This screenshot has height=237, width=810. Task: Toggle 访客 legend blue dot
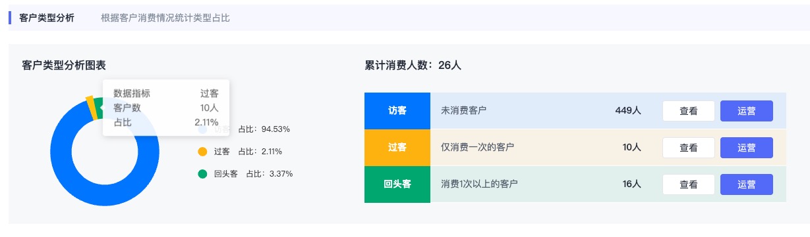click(202, 129)
